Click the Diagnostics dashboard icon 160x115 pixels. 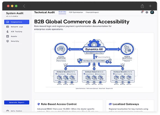tap(7, 22)
